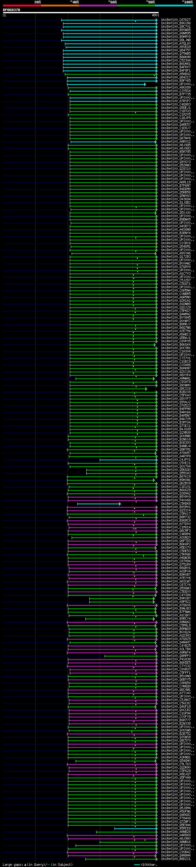Click the cyan alignment bar for C4JPY1
The height and width of the screenshot is (867, 196).
coord(129,460)
